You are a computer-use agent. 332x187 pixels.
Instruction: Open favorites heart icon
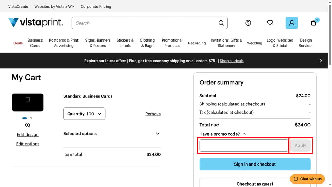(270, 23)
